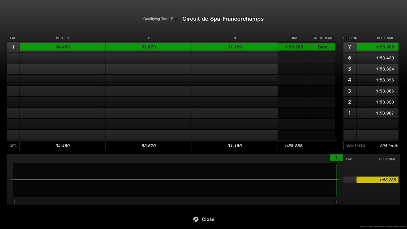Image resolution: width=407 pixels, height=229 pixels.
Task: Click the 294 km/h max speed value
Action: point(389,146)
